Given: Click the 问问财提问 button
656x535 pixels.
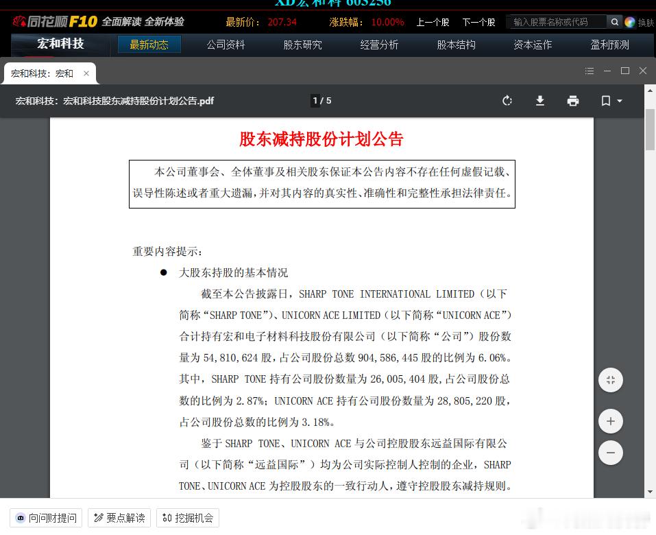Looking at the screenshot, I should 46,519.
